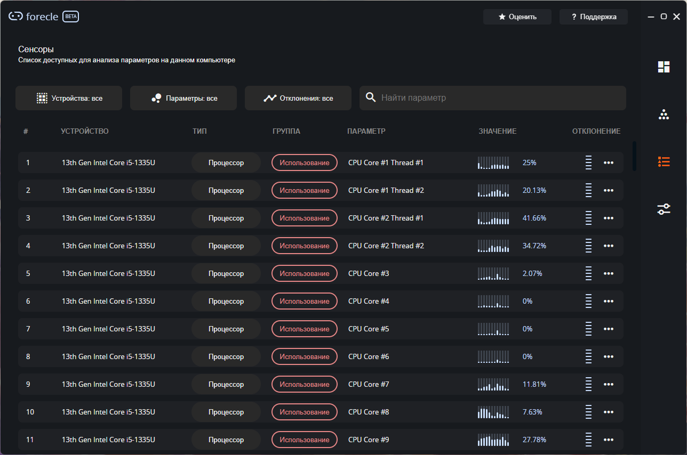Click the search magnifier icon
Viewport: 687px width, 455px height.
pyautogui.click(x=371, y=98)
